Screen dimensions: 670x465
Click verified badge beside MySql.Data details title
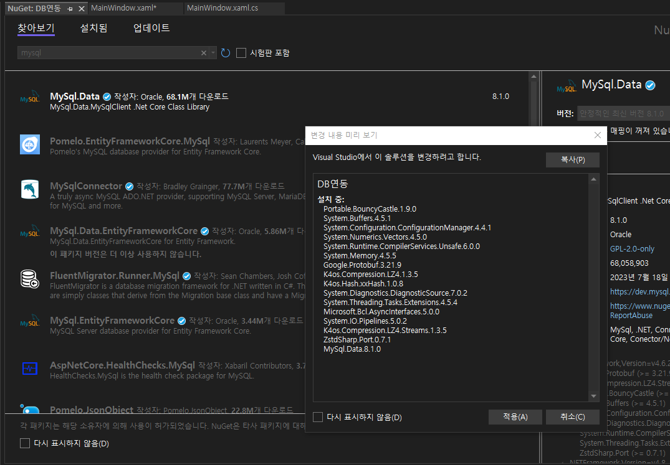point(650,85)
